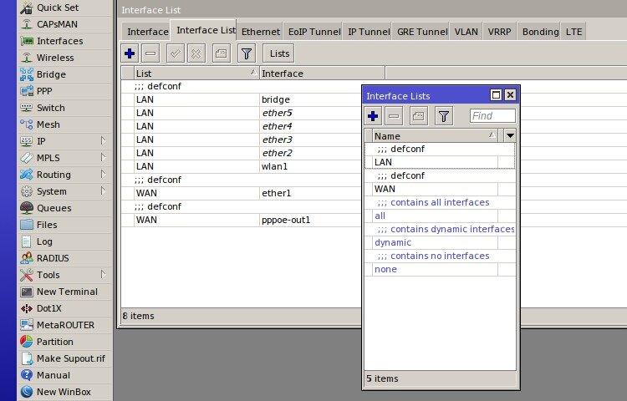Open column dropdown in Interface Lists
The width and height of the screenshot is (627, 401).
(510, 136)
